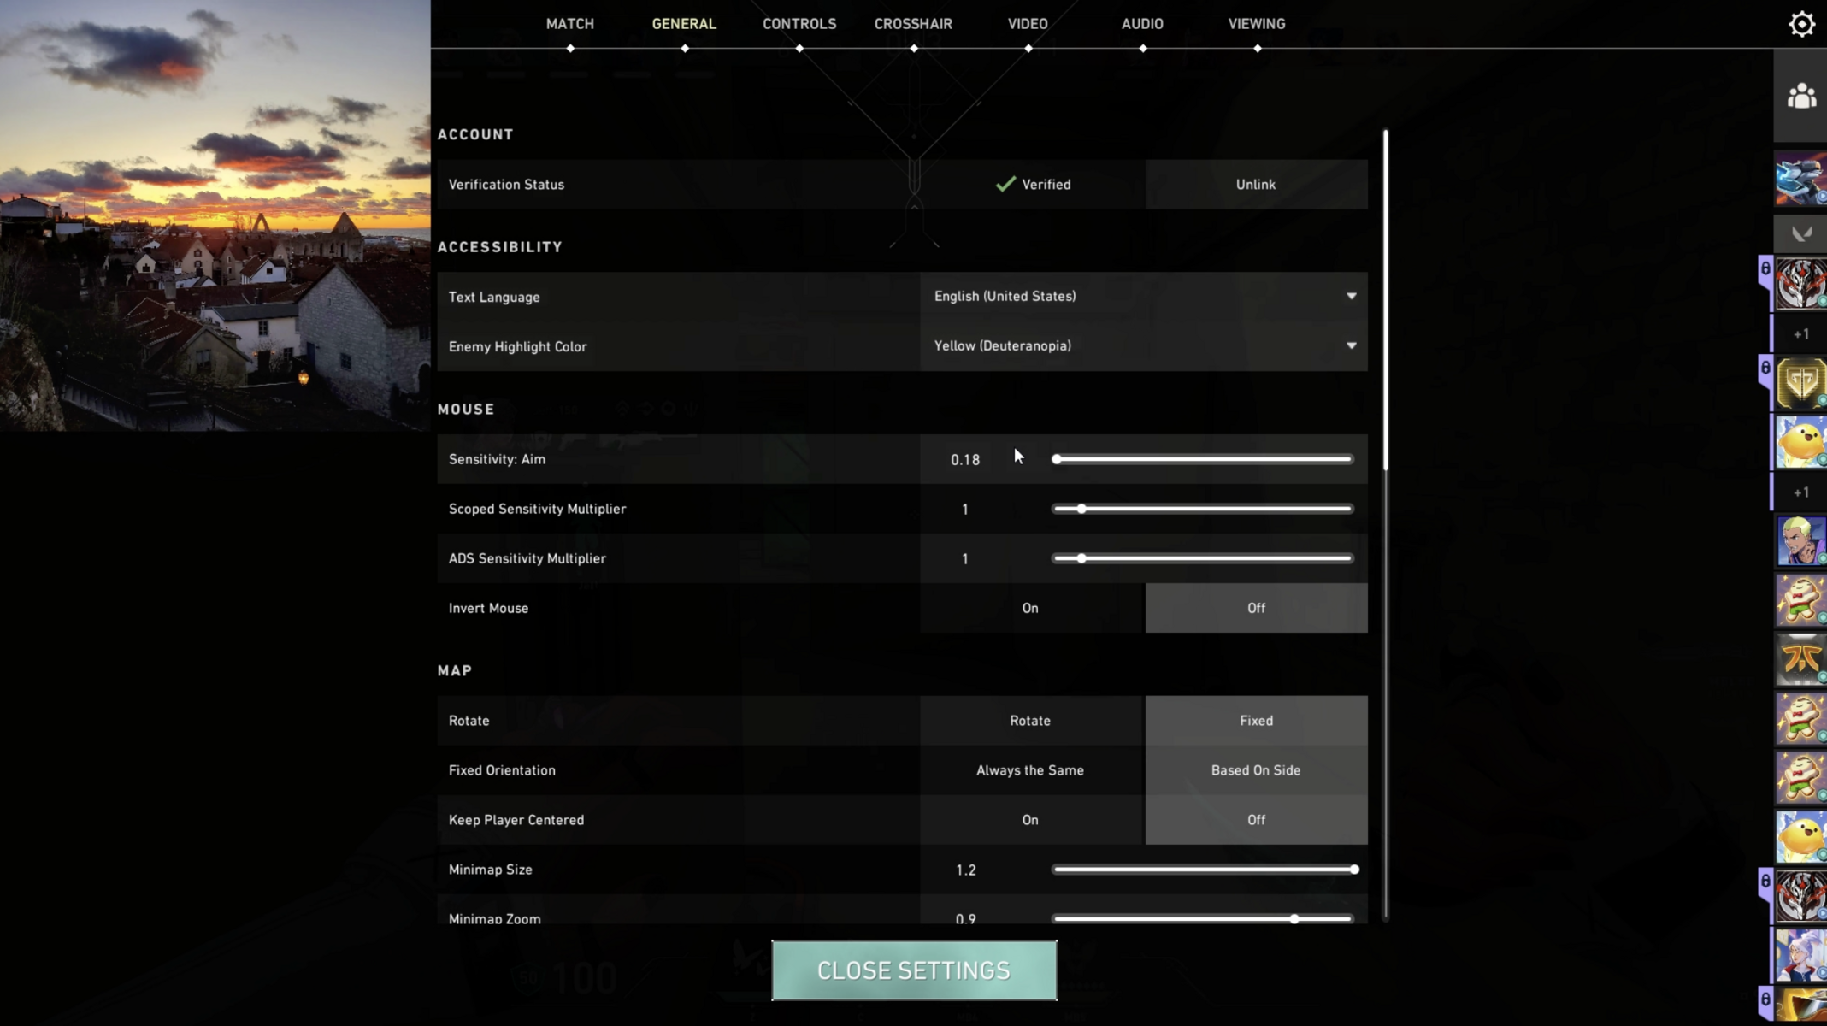Turn Invert Mouse On
The width and height of the screenshot is (1827, 1026).
pos(1030,608)
